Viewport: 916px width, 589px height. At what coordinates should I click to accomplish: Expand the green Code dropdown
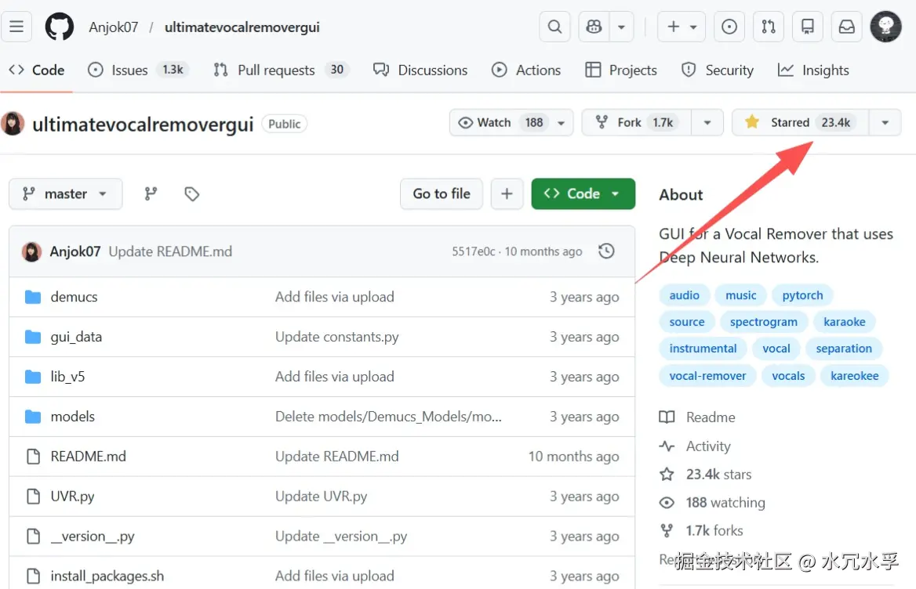[583, 193]
